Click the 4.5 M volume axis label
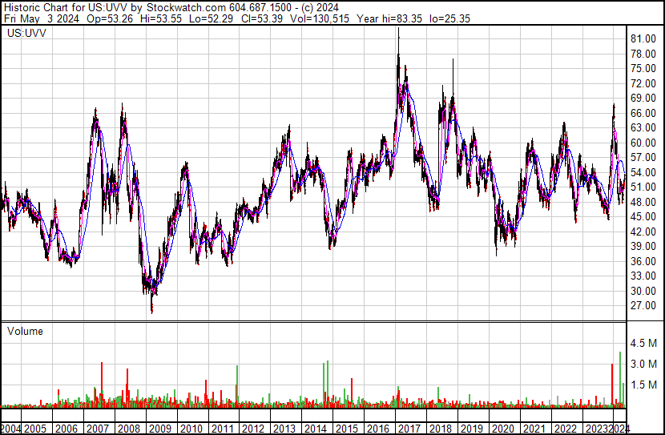Screen dimensions: 665x435 coord(644,343)
